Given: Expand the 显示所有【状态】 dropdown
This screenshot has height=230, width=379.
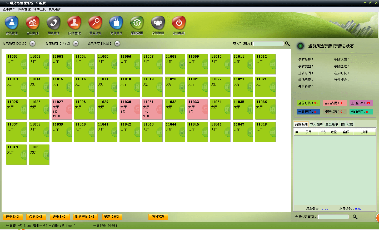Looking at the screenshot, I should click(x=76, y=44).
